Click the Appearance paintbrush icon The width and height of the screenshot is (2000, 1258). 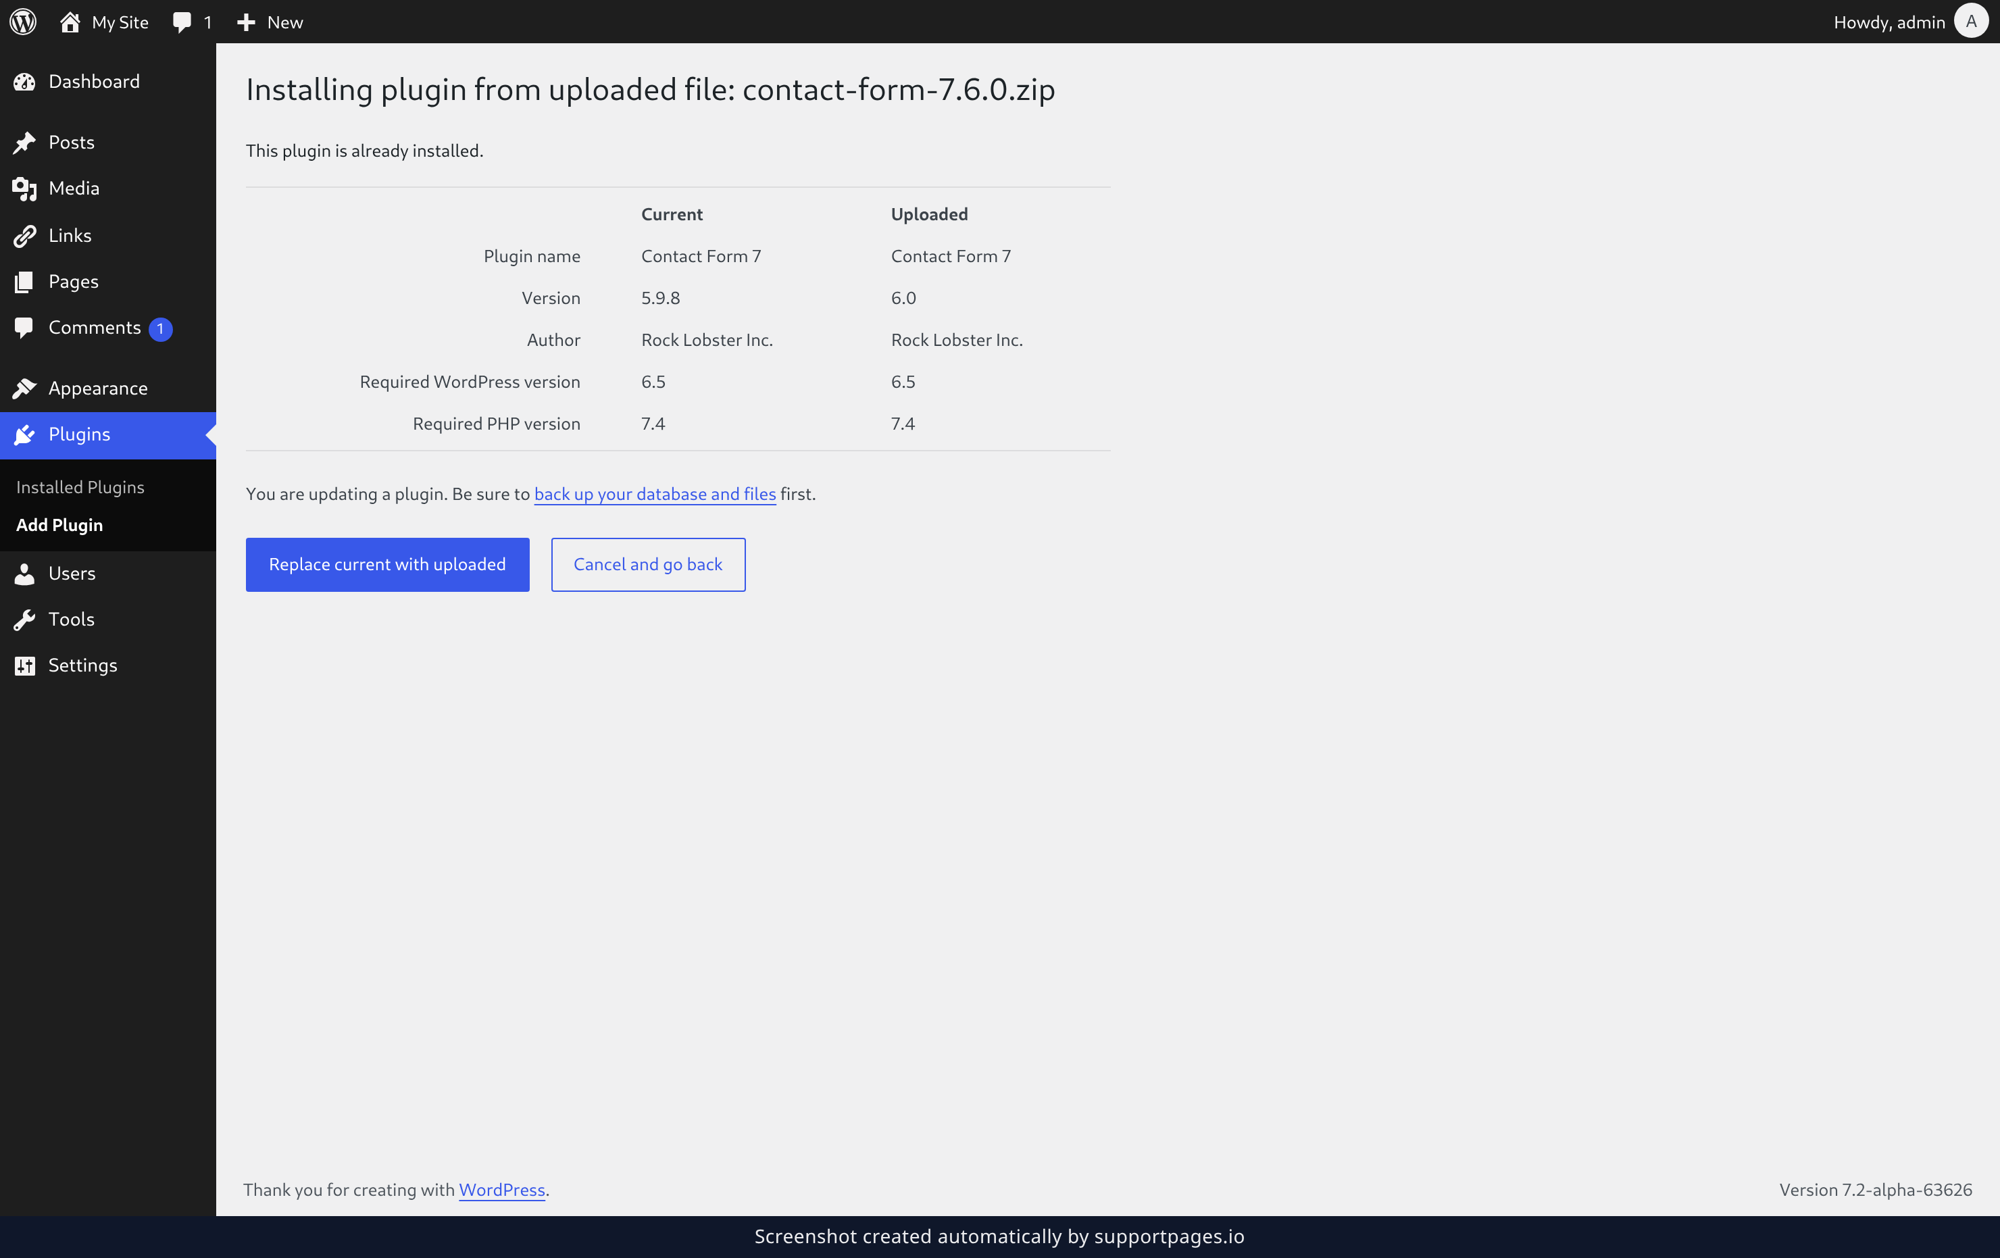click(x=25, y=388)
